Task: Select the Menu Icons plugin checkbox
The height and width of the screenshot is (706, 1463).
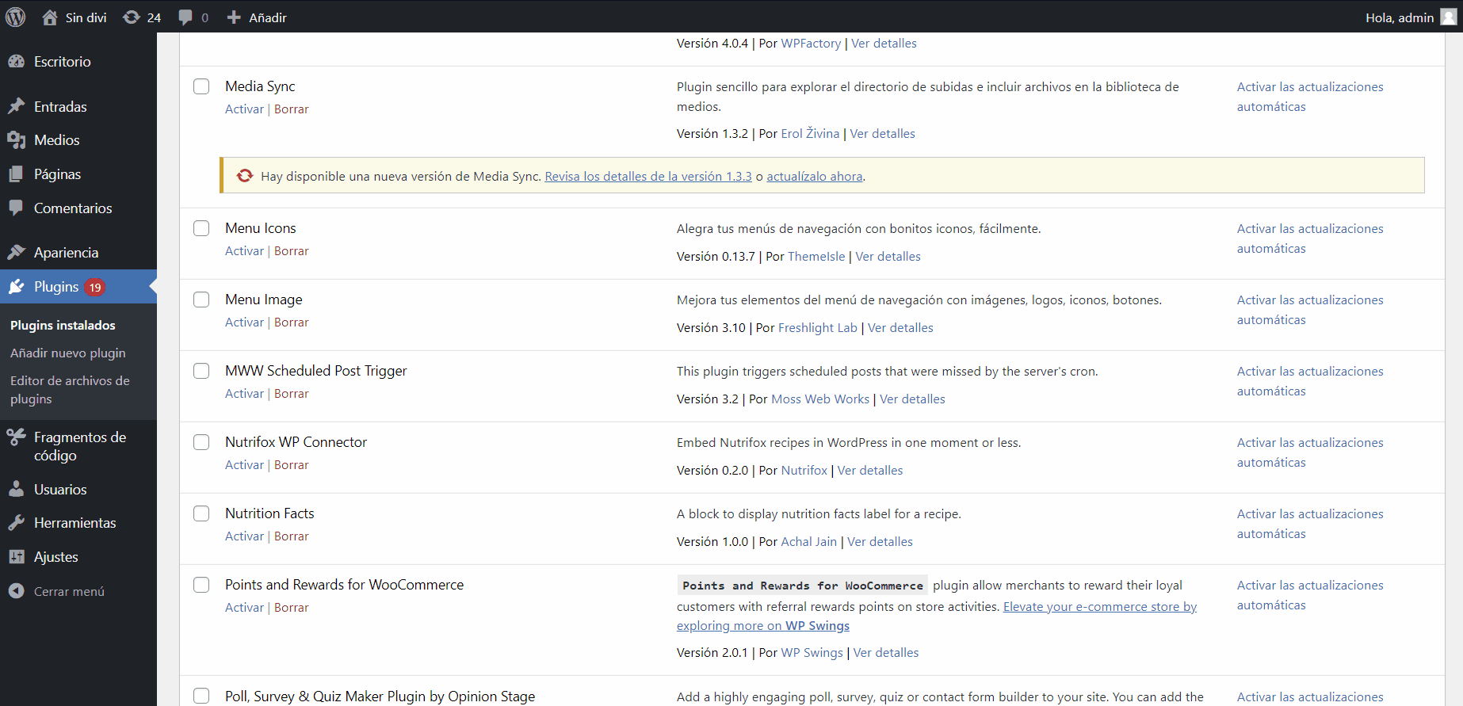Action: click(201, 228)
